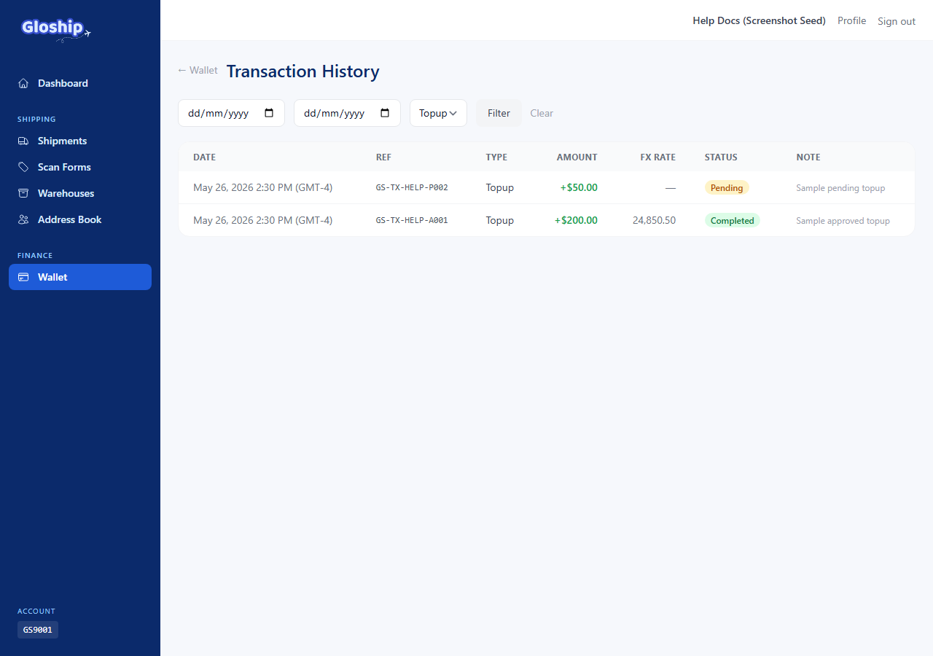Open Scan Forms section

pos(80,167)
